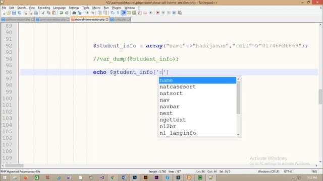Close the show-all-home-section.php tab
The image size is (323, 181).
tap(107, 20)
